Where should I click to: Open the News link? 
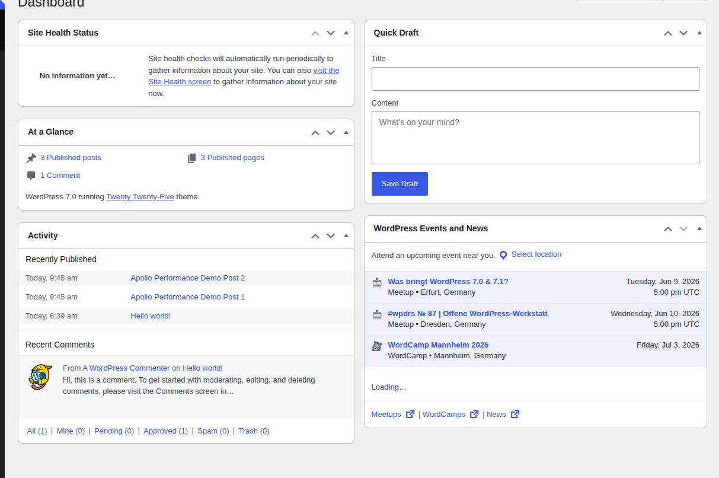click(496, 415)
